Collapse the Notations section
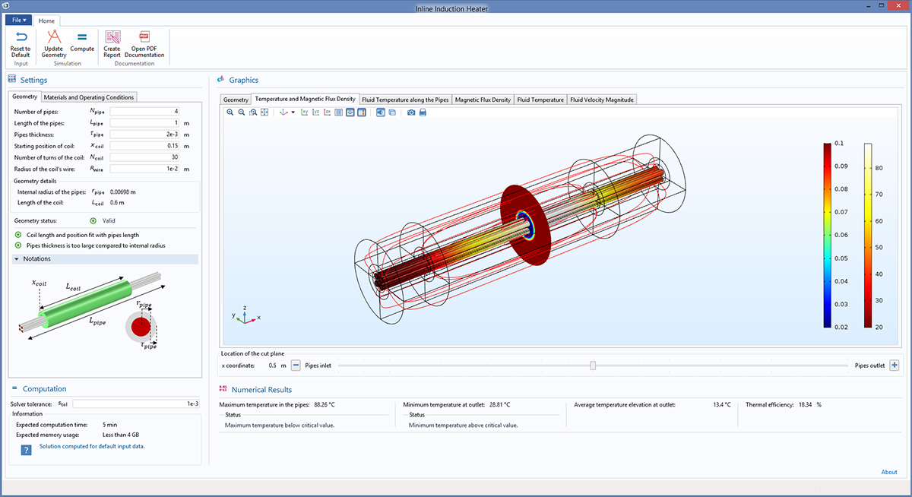Image resolution: width=912 pixels, height=497 pixels. click(17, 259)
